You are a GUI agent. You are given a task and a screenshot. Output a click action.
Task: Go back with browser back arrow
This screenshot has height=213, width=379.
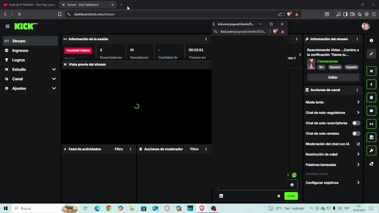[x=5, y=14]
